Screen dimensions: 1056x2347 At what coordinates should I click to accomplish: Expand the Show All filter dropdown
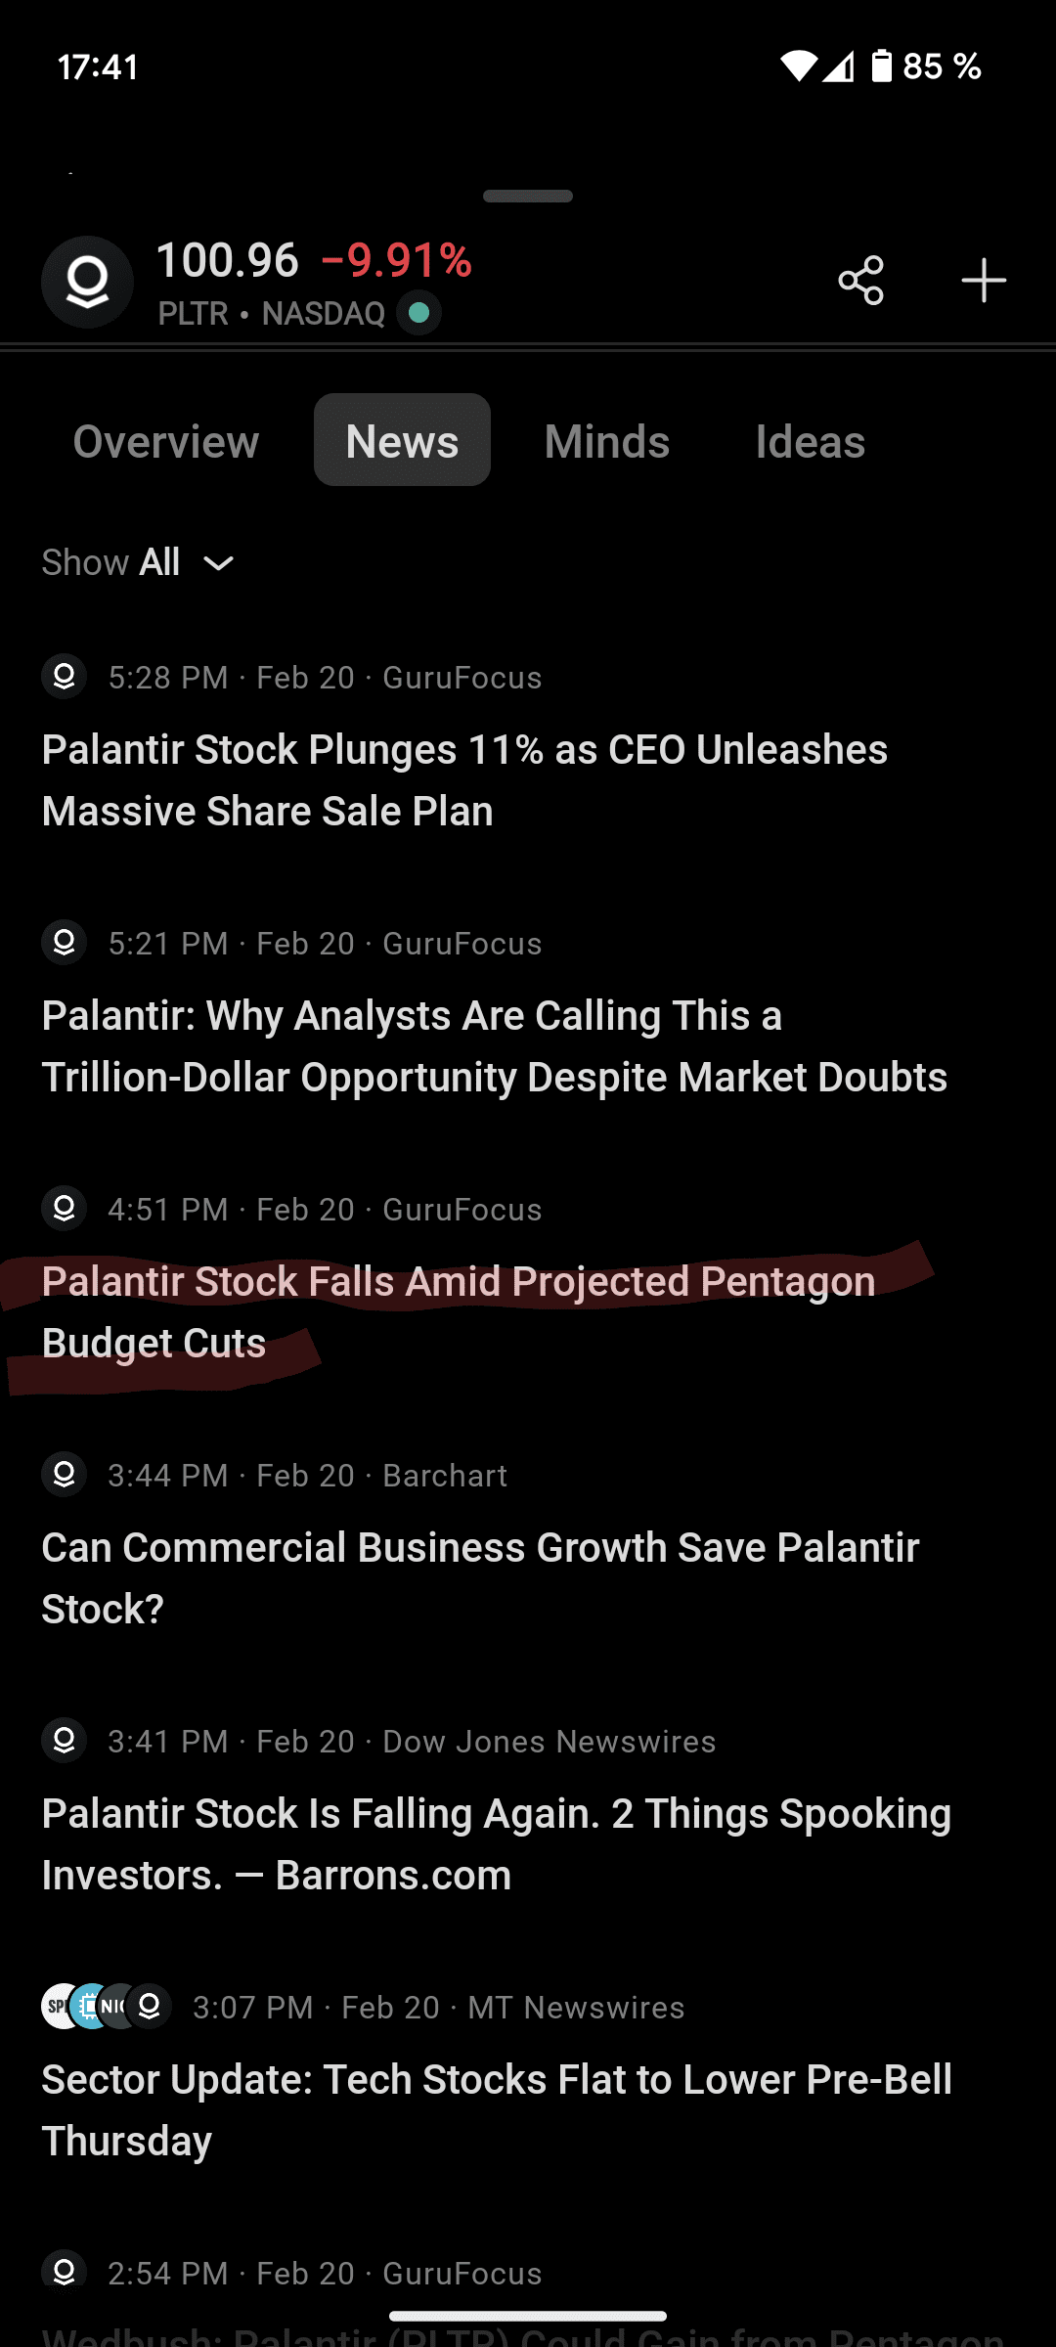point(138,563)
